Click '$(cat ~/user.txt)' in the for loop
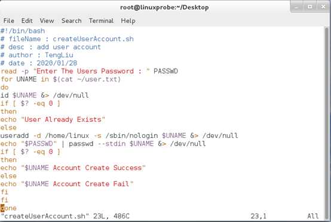331x222 pixels. 87,79
